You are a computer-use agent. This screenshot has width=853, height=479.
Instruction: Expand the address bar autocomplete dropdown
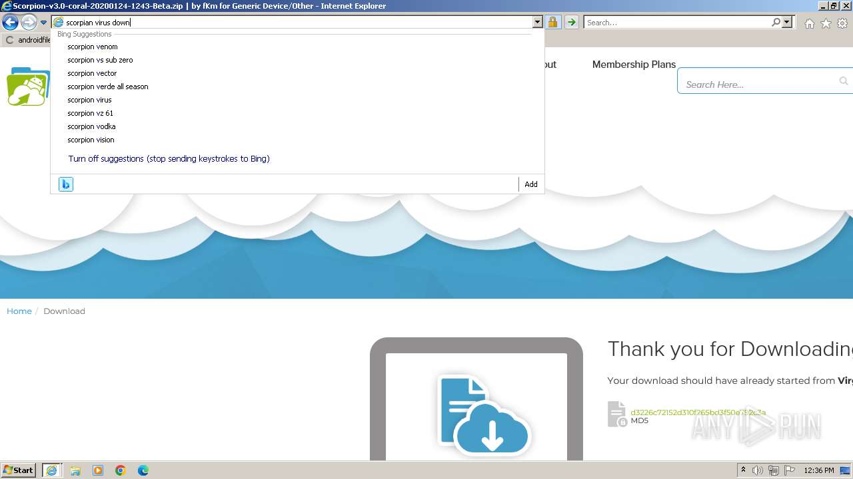[537, 22]
